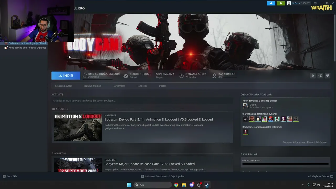336x189 pixels.
Task: Switch to the Tartışmalar tab
Action: [x=119, y=86]
